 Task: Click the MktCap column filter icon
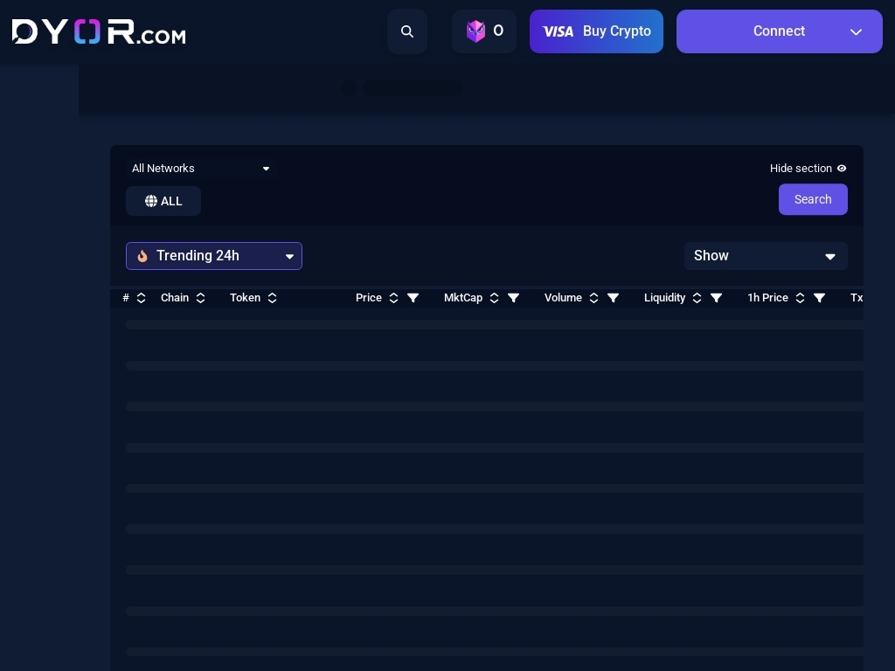tap(514, 298)
